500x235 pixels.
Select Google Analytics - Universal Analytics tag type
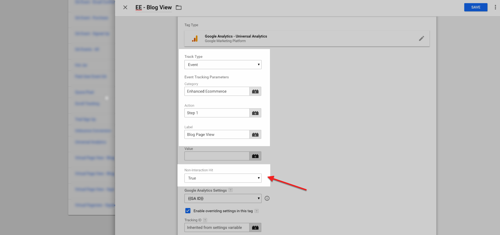pyautogui.click(x=307, y=38)
